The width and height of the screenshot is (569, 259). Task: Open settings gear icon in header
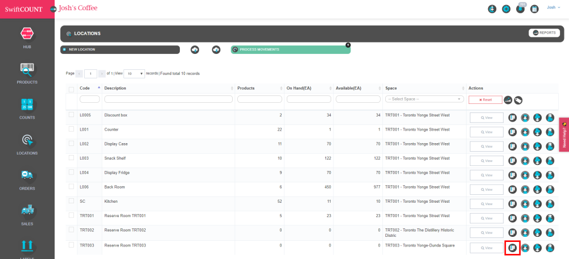[506, 9]
